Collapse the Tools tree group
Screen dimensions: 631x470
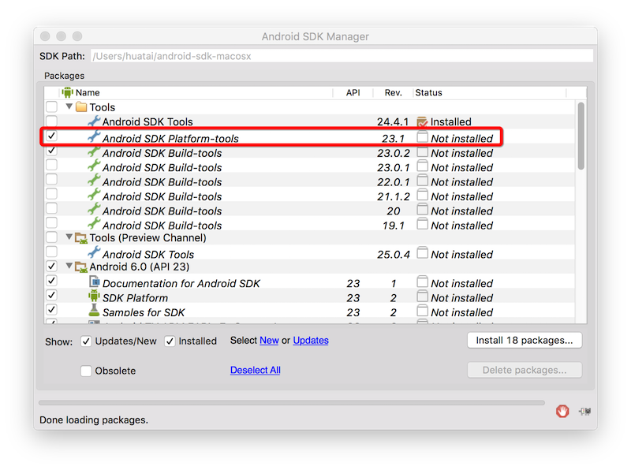69,107
